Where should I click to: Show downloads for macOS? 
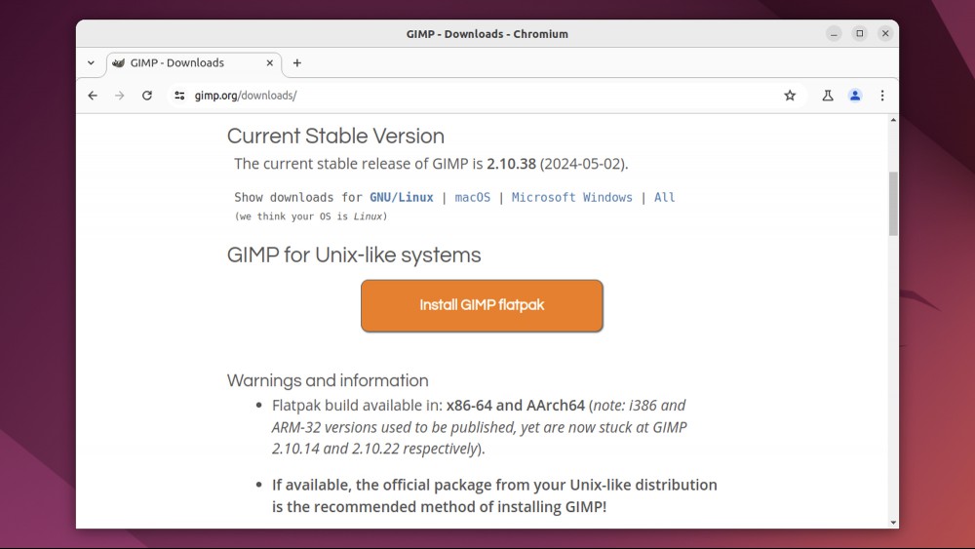point(473,197)
